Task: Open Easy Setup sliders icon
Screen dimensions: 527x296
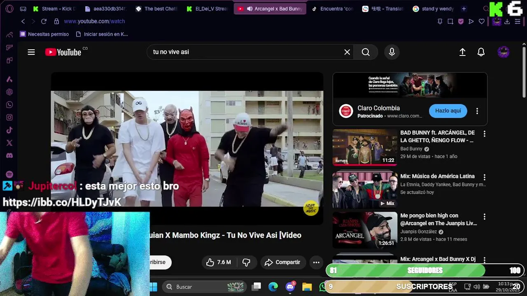Action: click(x=518, y=21)
